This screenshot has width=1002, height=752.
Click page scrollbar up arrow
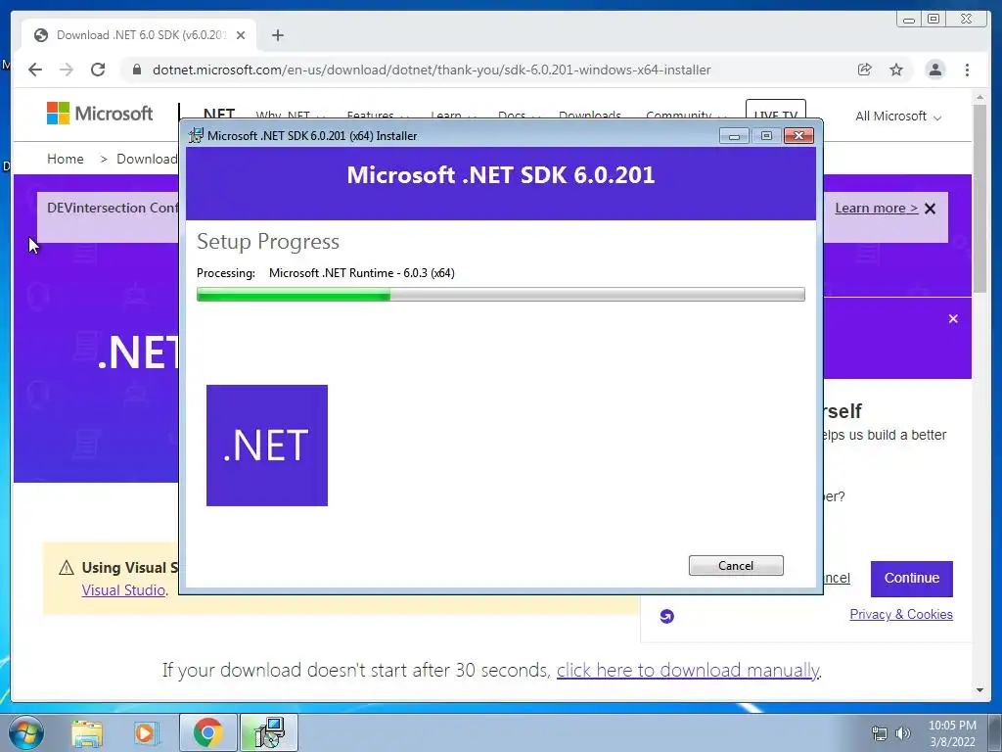click(x=979, y=98)
